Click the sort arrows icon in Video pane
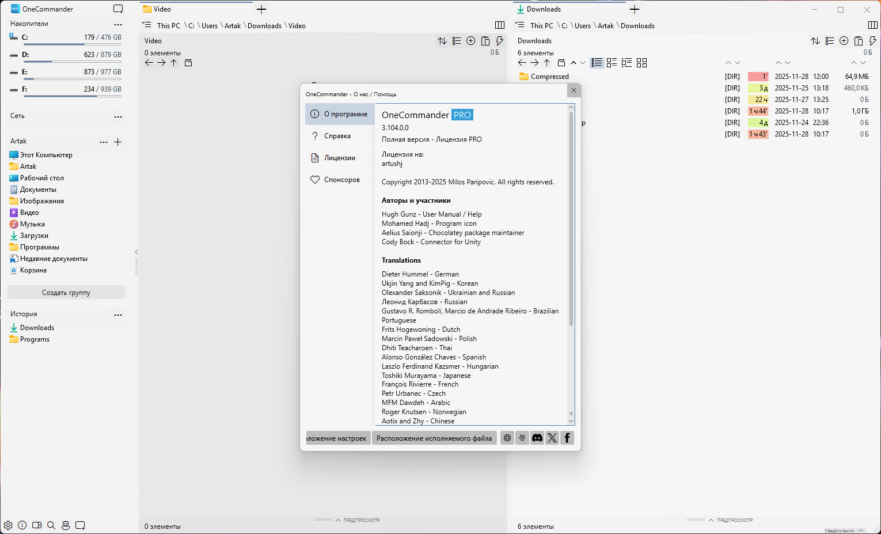The height and width of the screenshot is (534, 881). pos(442,41)
